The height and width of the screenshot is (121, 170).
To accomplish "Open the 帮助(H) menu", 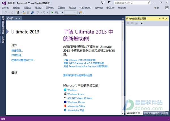I will 122,8.
